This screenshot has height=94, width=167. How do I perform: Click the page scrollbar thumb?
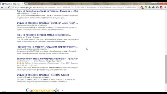pos(166,69)
